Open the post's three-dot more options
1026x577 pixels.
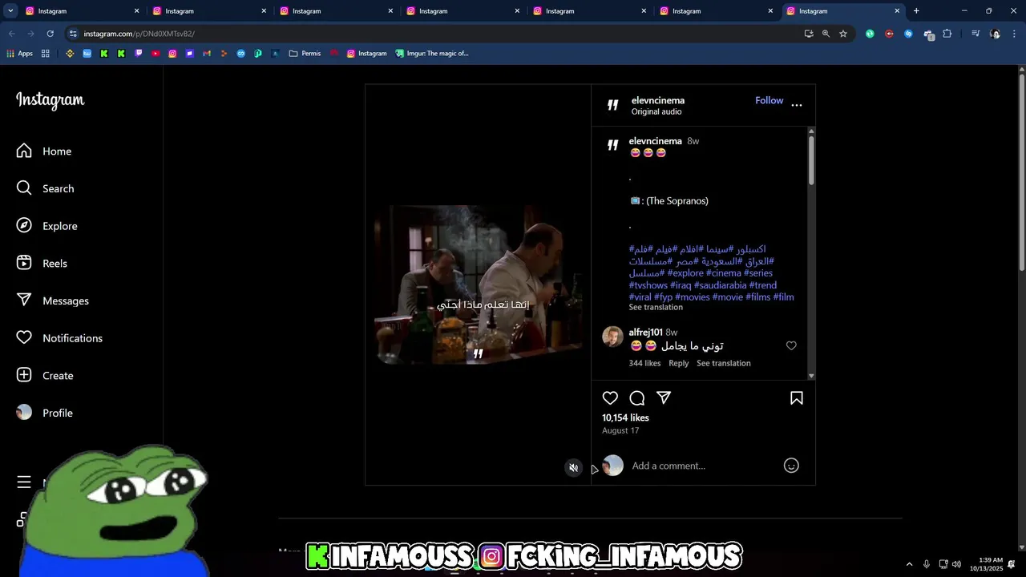pyautogui.click(x=797, y=105)
